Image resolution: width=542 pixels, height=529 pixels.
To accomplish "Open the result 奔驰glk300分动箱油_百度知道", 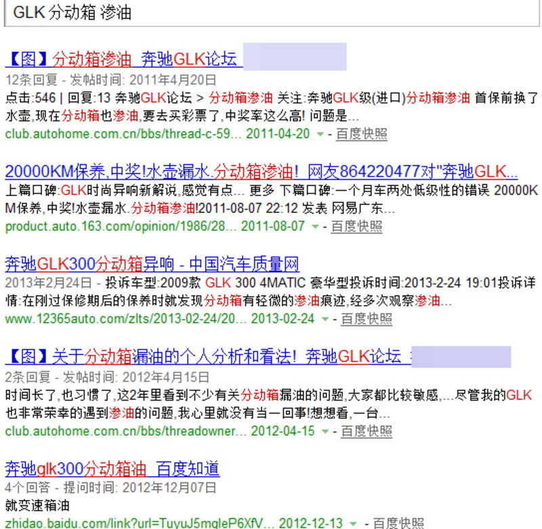I will pyautogui.click(x=112, y=469).
